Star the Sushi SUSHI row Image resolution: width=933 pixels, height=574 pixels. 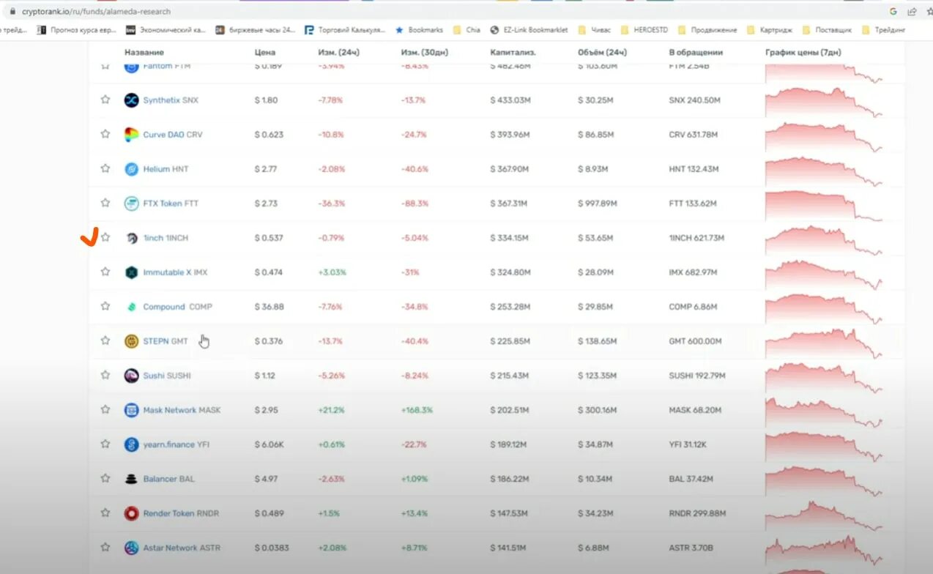tap(105, 375)
